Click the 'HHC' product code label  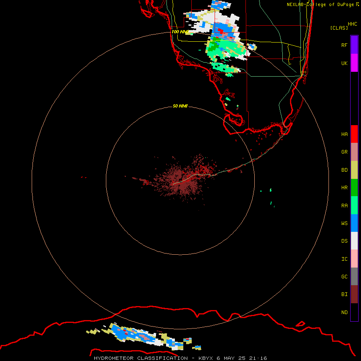(x=352, y=24)
